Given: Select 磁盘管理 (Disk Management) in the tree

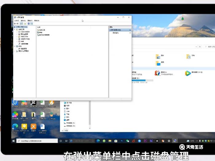Looking at the screenshot, I should tap(23, 48).
